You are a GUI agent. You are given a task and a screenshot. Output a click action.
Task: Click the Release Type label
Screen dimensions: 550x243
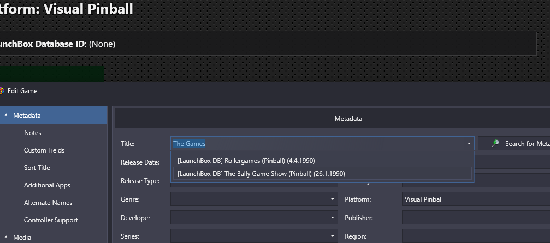click(140, 181)
